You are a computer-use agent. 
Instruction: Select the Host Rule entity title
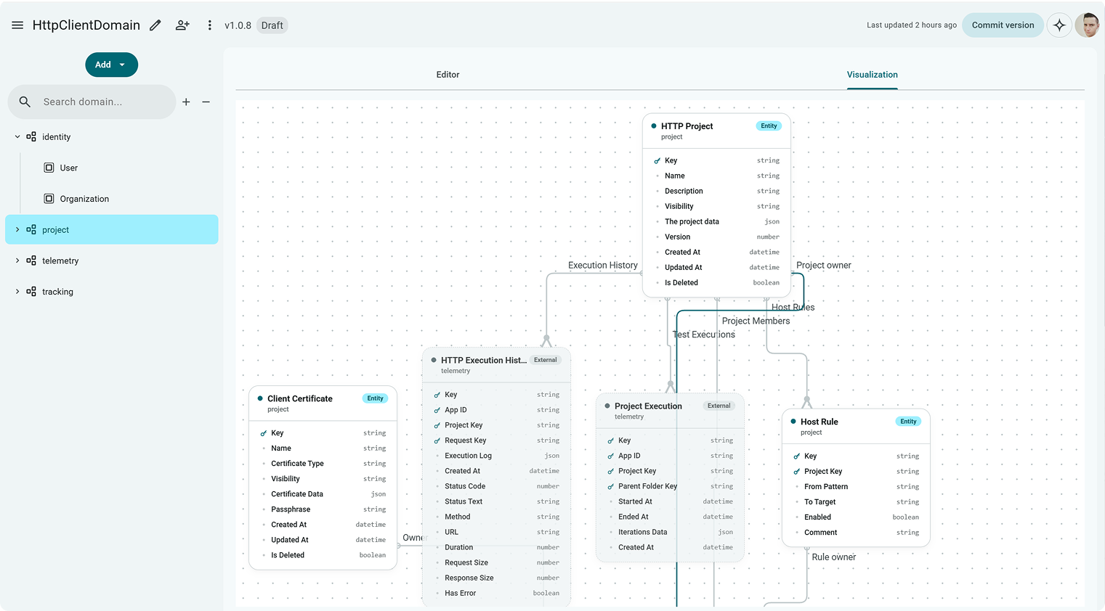(819, 422)
